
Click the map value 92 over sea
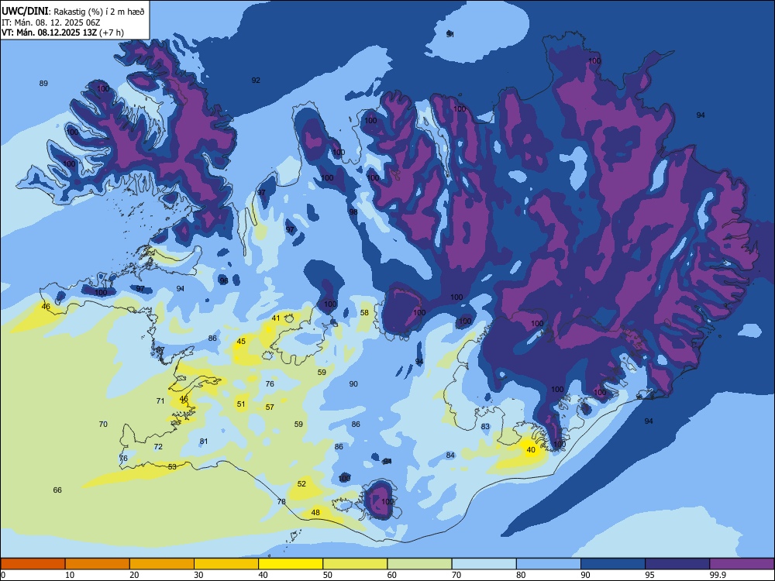point(256,80)
